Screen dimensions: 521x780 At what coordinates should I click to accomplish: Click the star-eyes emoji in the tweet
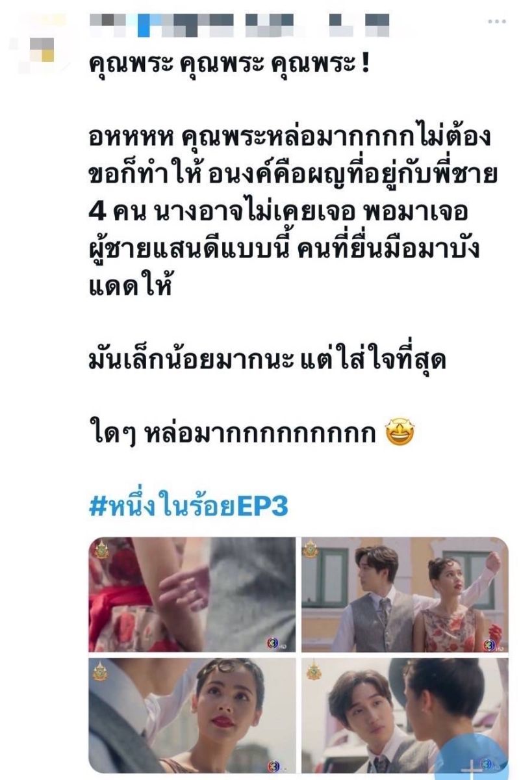point(400,432)
